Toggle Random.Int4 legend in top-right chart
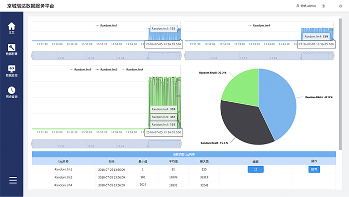Viewport: 349px width, 197px height. pos(259,26)
